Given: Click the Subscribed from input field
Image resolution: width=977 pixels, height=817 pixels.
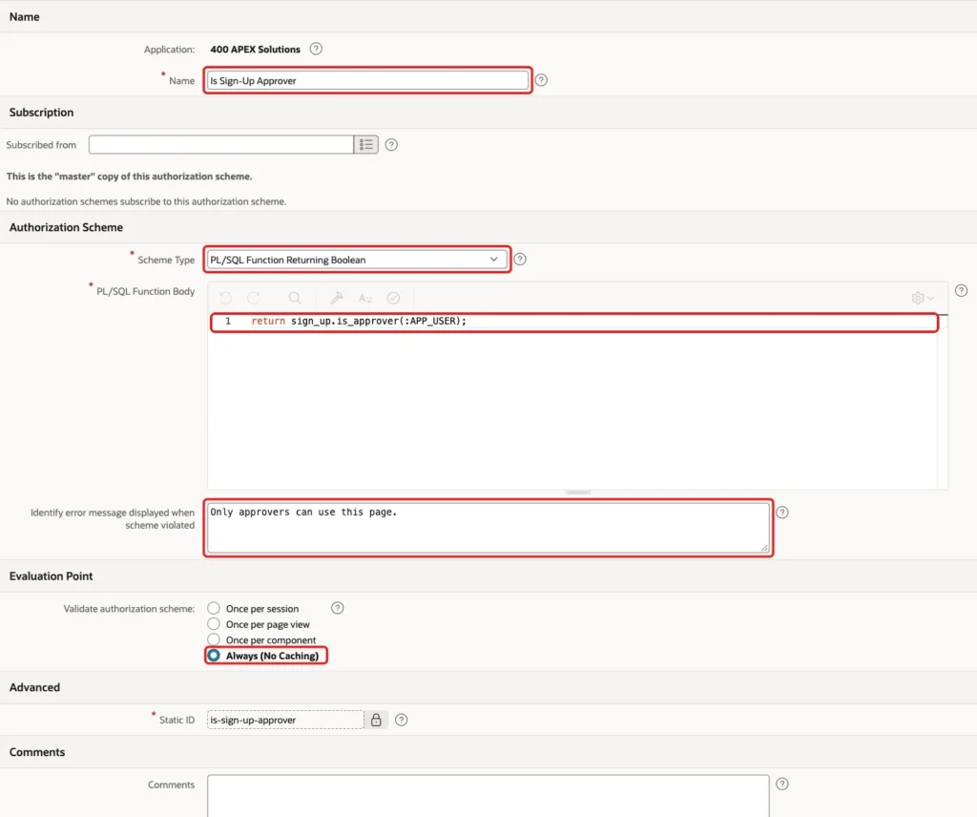Looking at the screenshot, I should [221, 144].
